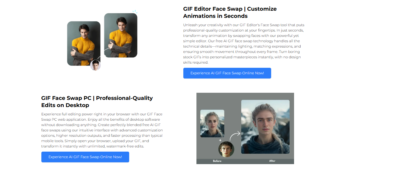This screenshot has height=176, width=414.
Task: Select the circular male face in the gray graphic
Action: [226, 149]
